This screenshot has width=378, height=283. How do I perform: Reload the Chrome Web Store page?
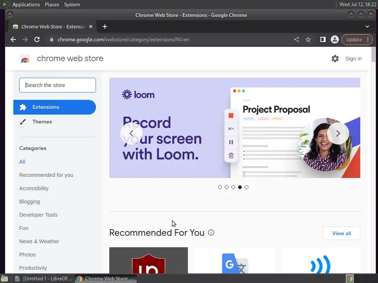pos(37,39)
